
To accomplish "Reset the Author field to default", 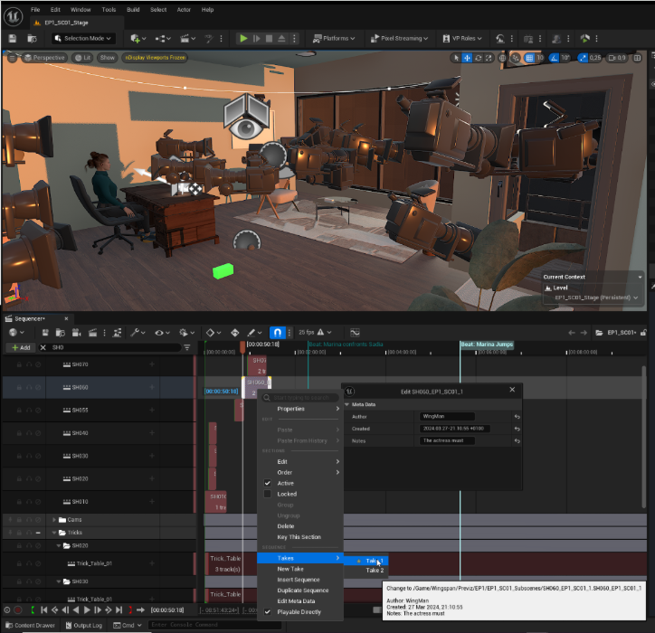I will 517,416.
